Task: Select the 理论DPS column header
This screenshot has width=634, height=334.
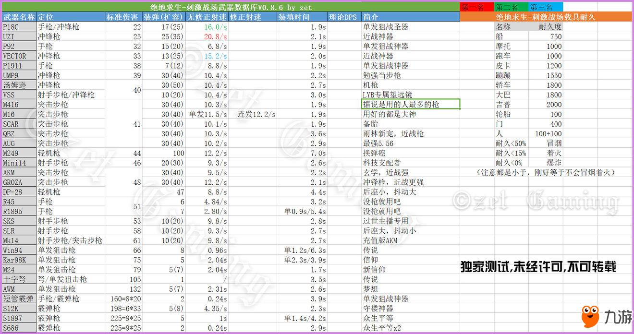Action: (344, 17)
